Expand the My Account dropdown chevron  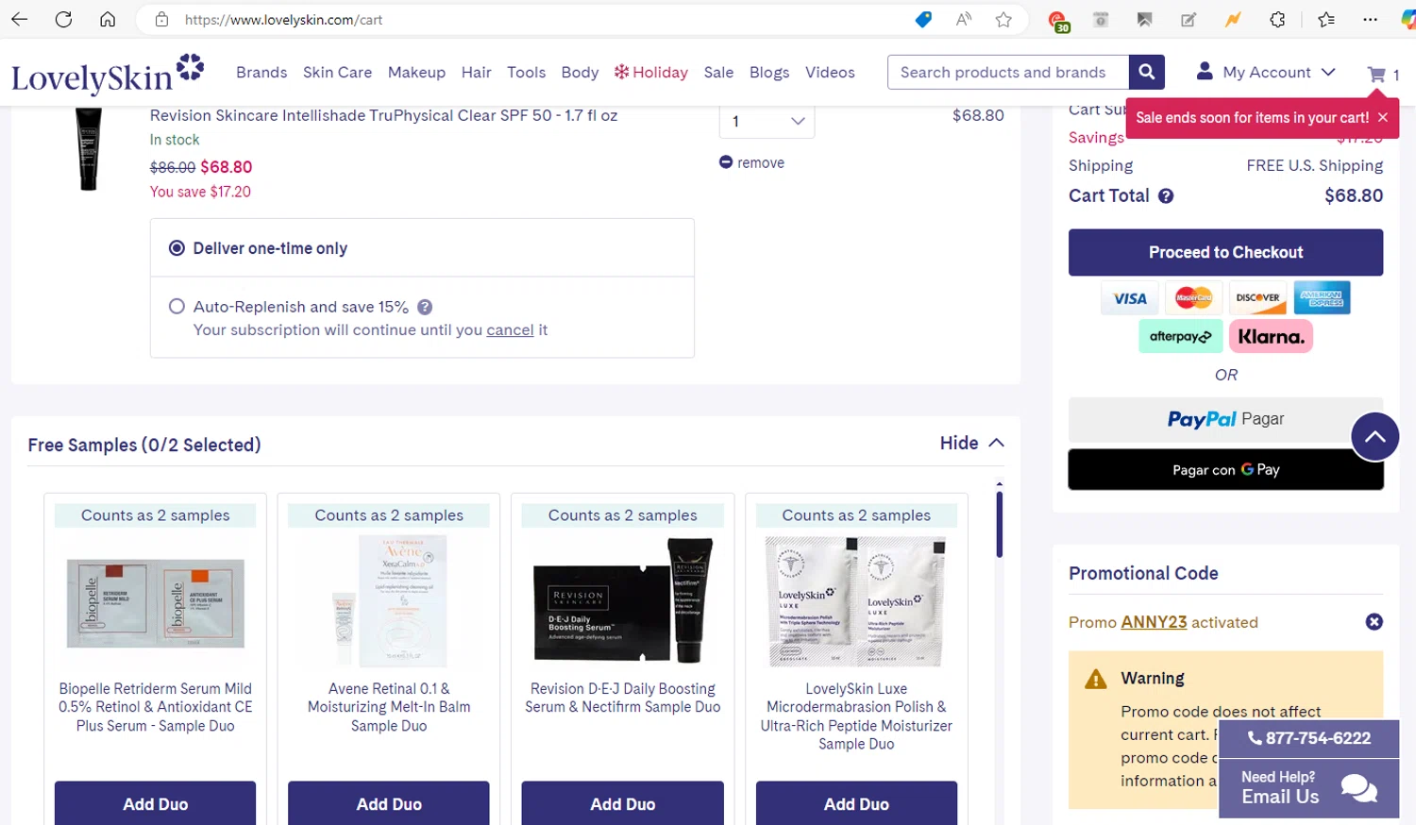1328,72
